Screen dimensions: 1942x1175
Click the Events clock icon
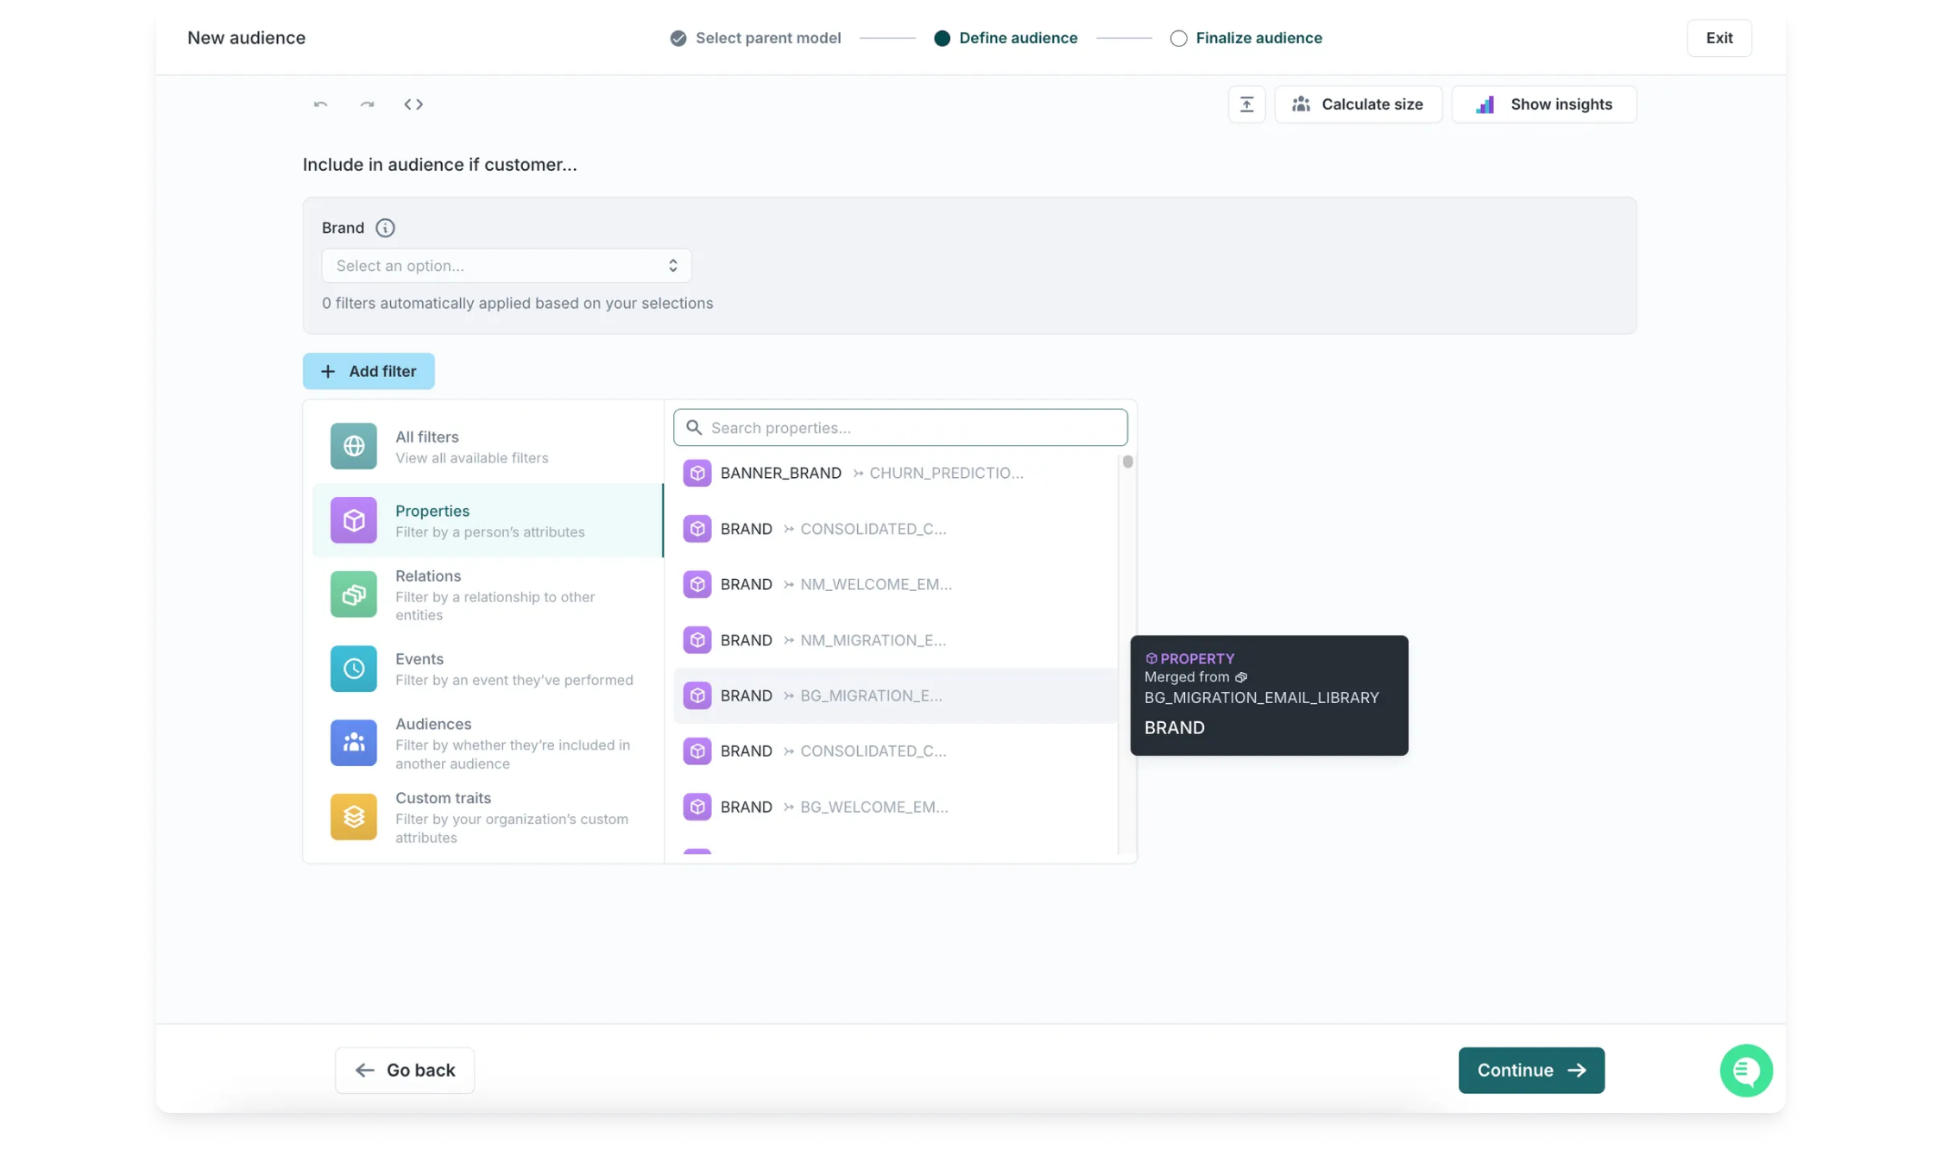(353, 669)
